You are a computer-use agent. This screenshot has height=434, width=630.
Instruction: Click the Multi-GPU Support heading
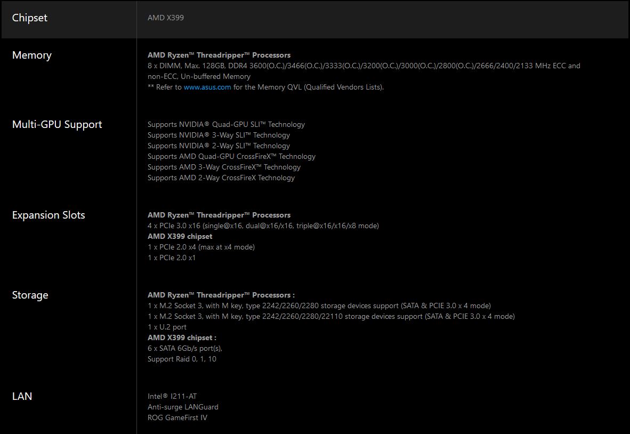[57, 125]
